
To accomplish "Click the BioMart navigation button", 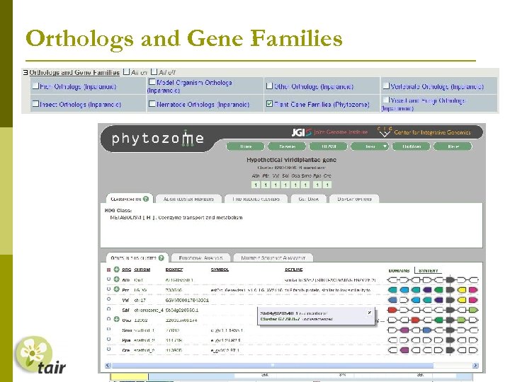I will tap(412, 146).
